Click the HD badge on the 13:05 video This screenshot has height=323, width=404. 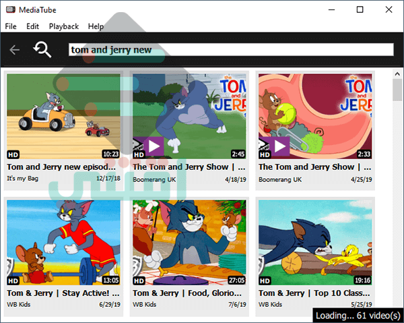coord(13,281)
